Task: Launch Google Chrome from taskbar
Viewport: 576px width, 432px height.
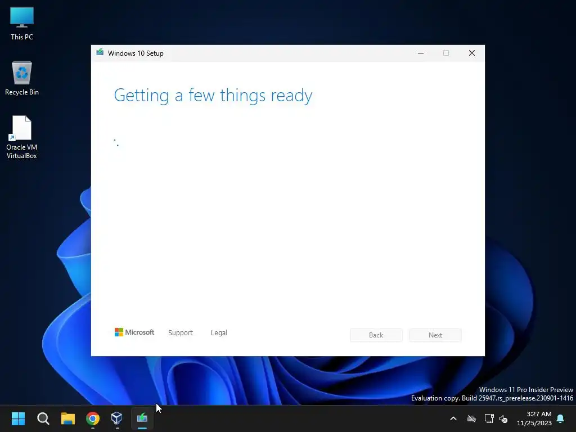Action: [93, 418]
